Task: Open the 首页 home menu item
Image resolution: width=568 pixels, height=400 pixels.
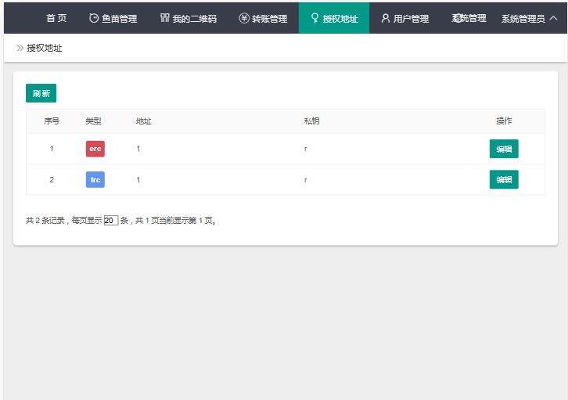Action: point(56,18)
